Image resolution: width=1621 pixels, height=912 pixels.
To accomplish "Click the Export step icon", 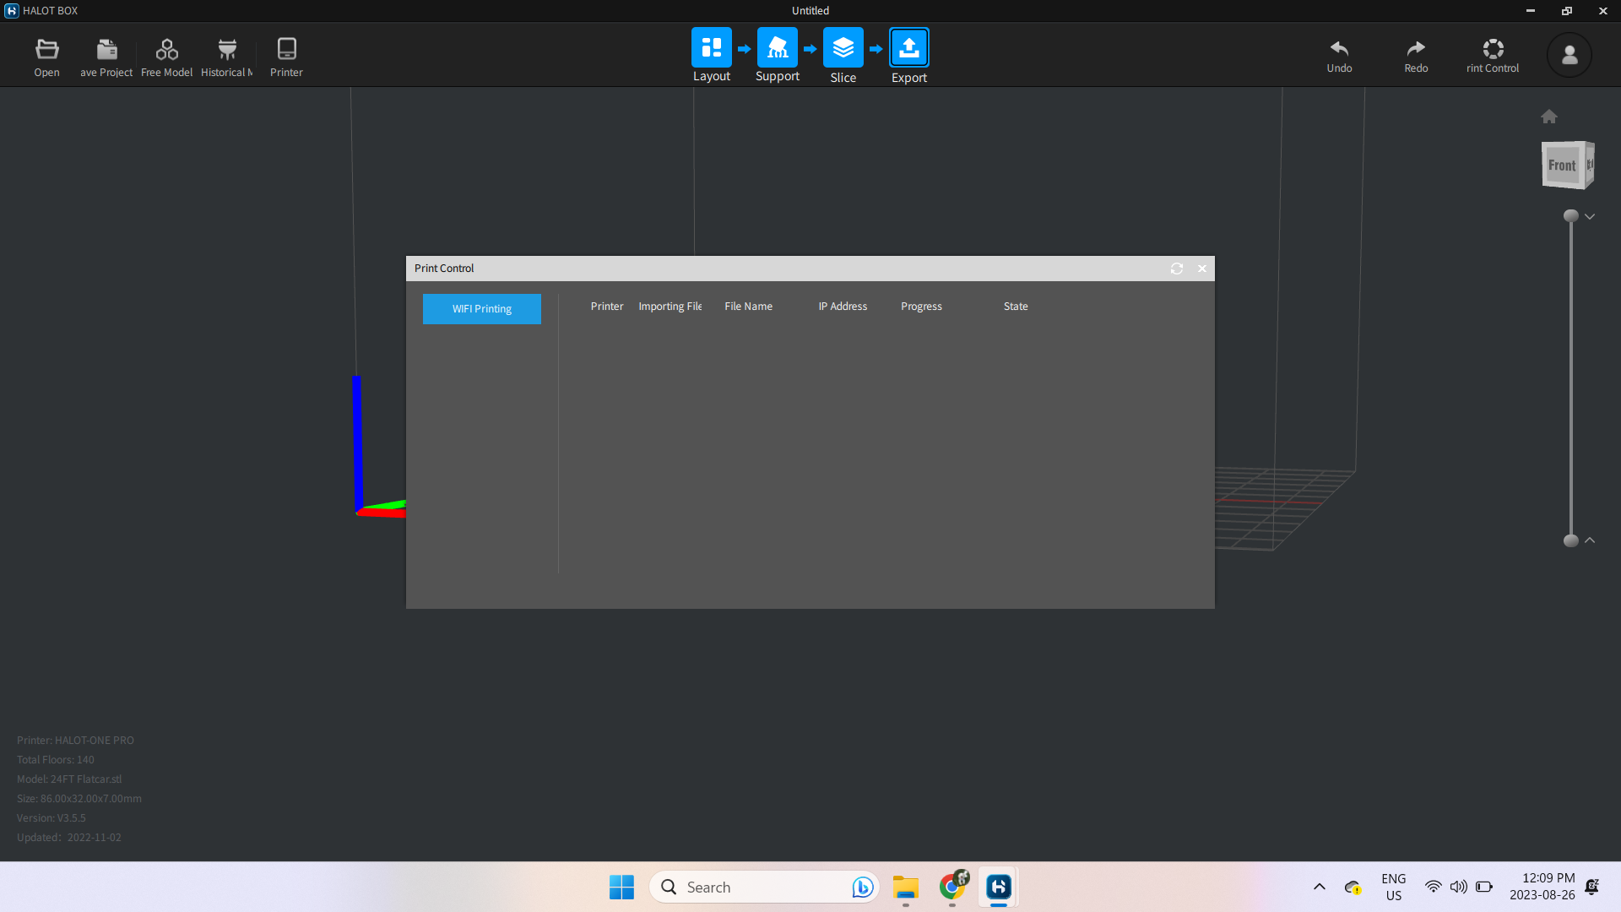I will point(908,48).
